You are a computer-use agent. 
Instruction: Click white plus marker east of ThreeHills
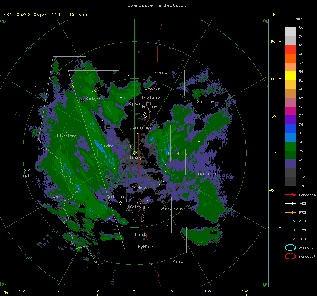pyautogui.click(x=199, y=141)
